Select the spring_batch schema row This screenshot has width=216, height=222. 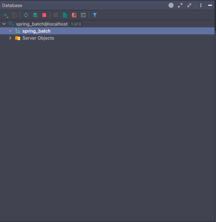point(107,31)
